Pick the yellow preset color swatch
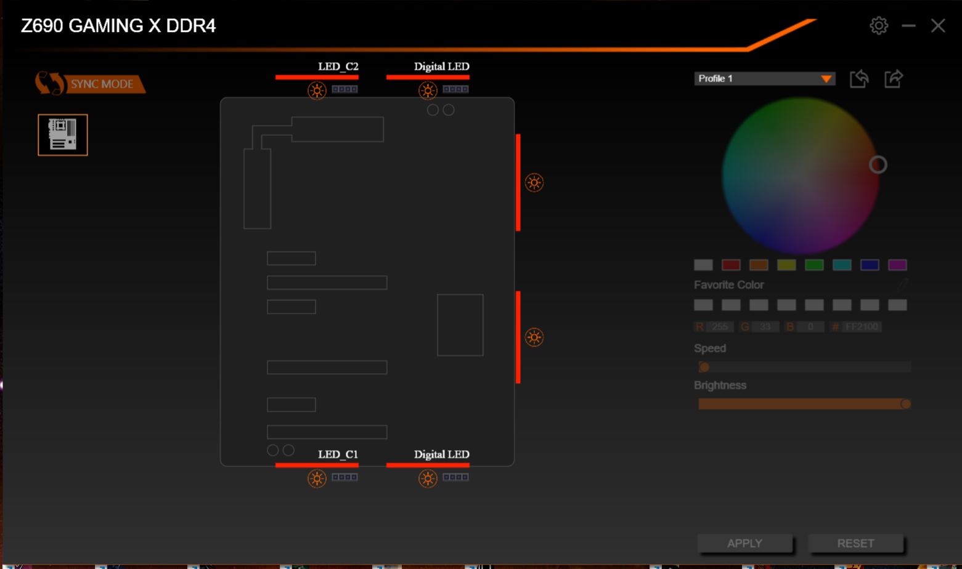Viewport: 962px width, 569px height. click(x=786, y=265)
